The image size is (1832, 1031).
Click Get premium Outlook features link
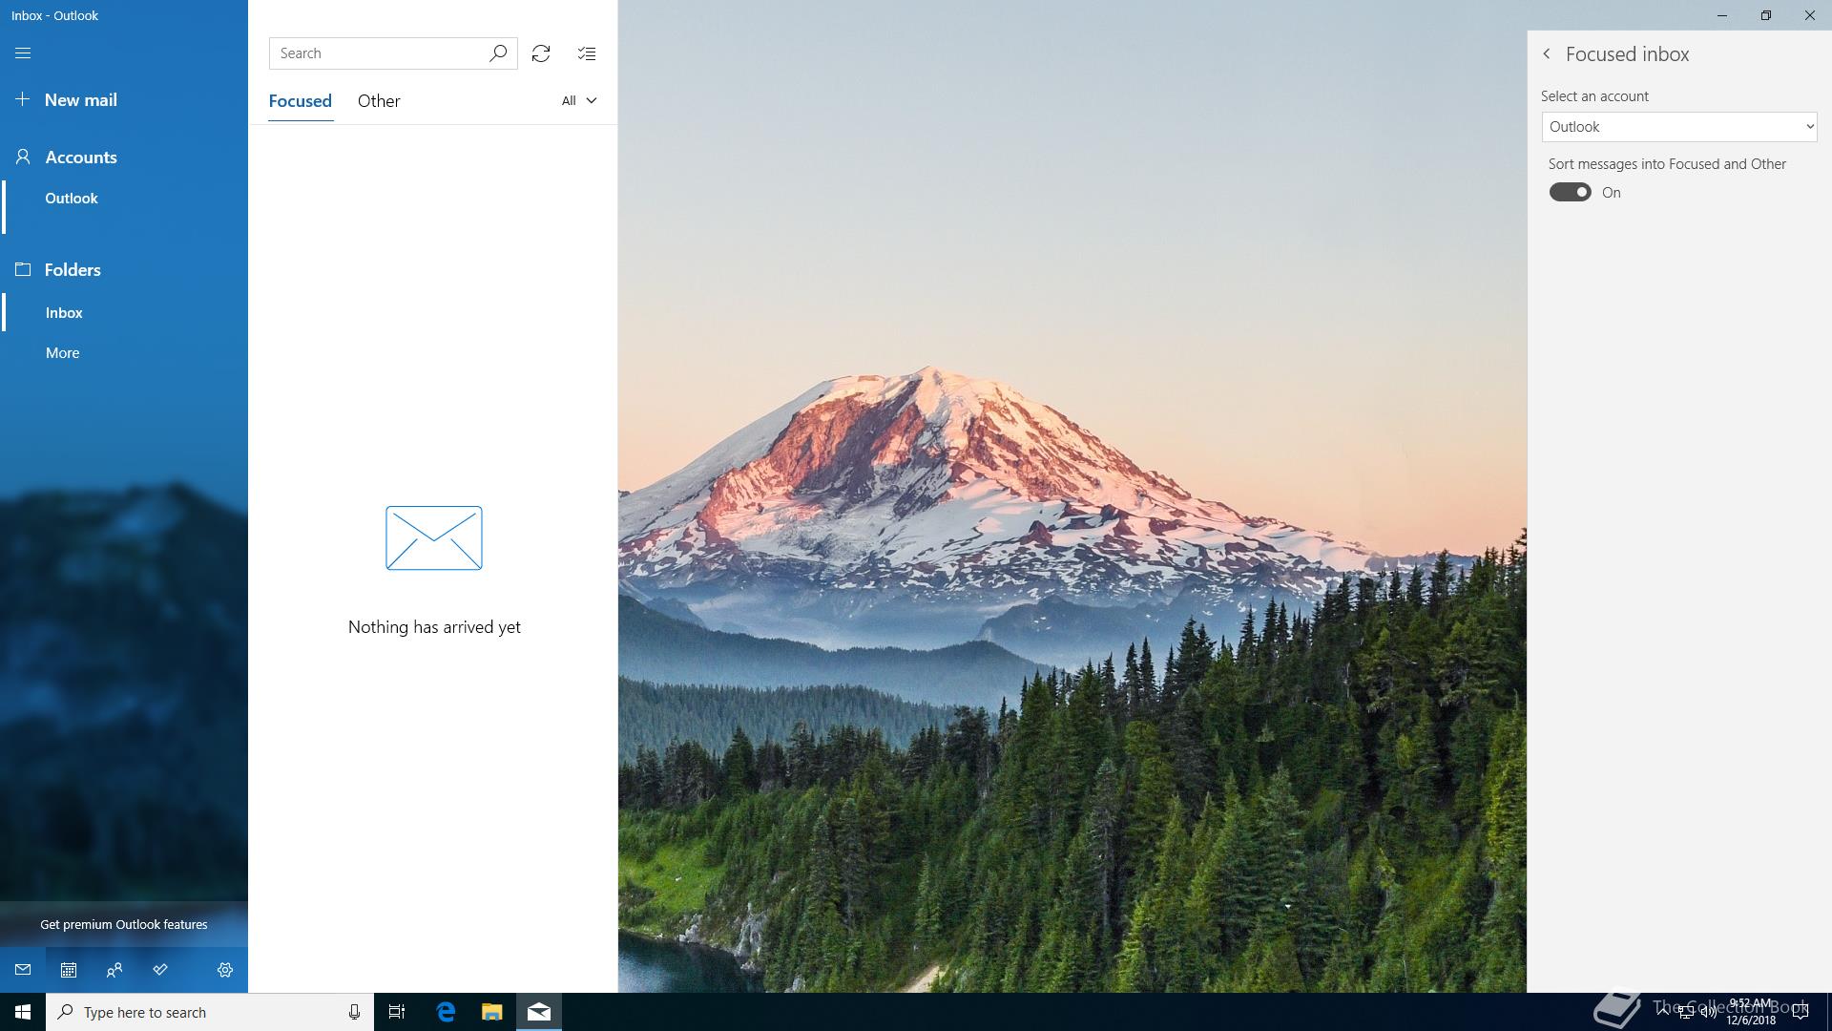tap(124, 924)
